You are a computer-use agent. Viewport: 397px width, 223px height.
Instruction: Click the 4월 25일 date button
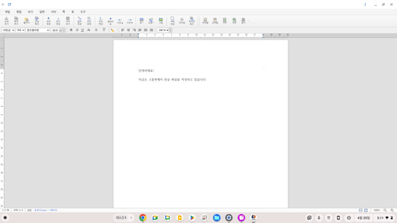(x=364, y=218)
